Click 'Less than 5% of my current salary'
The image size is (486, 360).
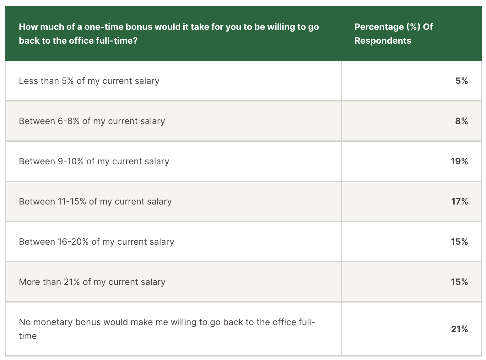click(89, 81)
